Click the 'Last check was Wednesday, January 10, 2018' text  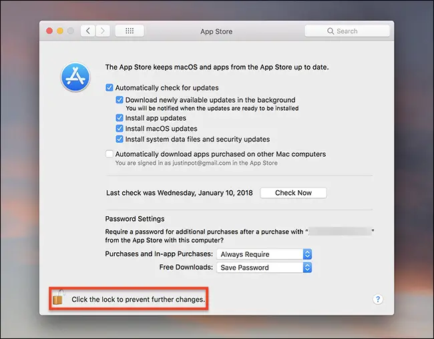pos(180,193)
